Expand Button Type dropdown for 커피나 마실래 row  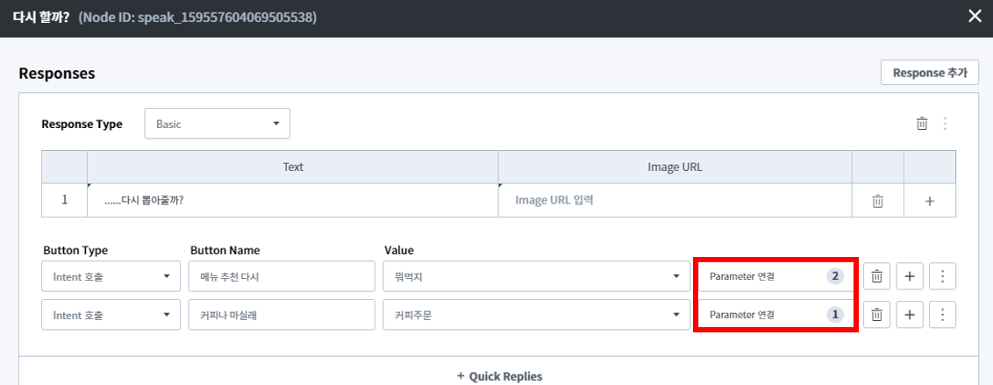click(x=110, y=315)
